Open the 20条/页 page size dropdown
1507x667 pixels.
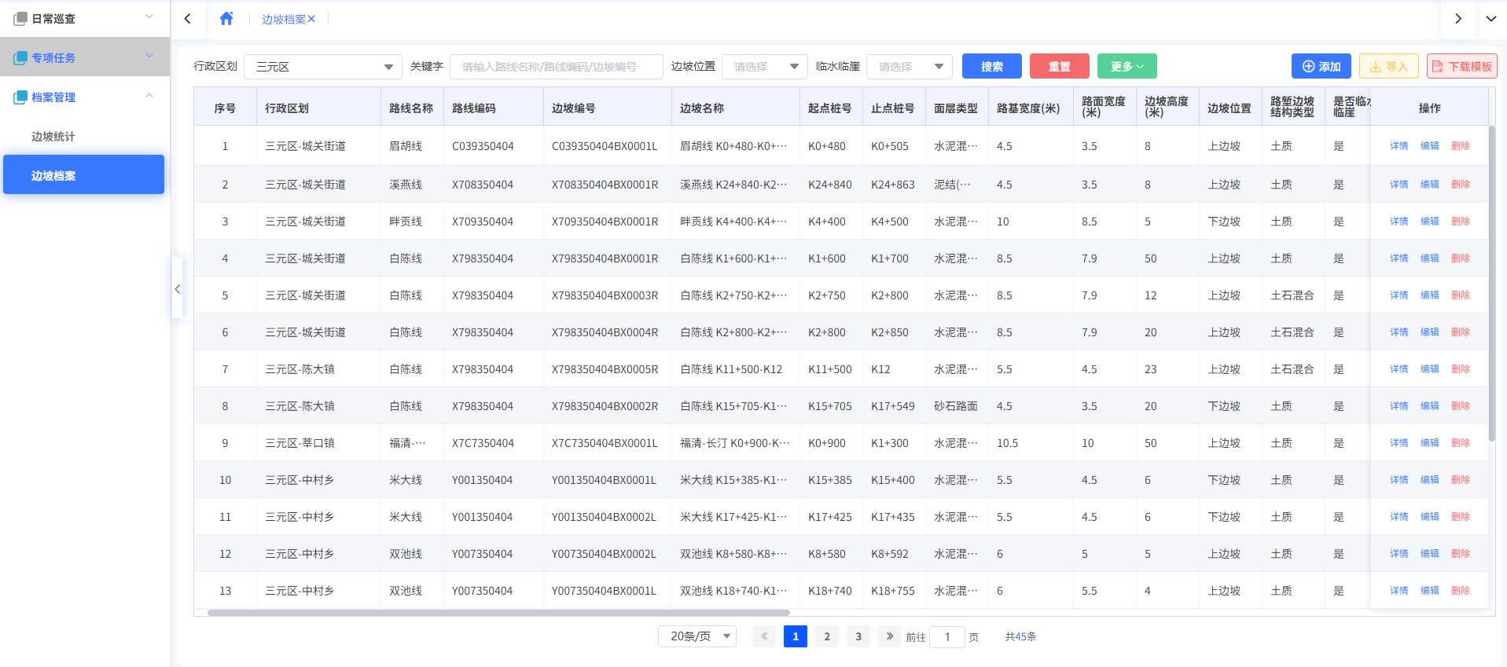click(697, 636)
